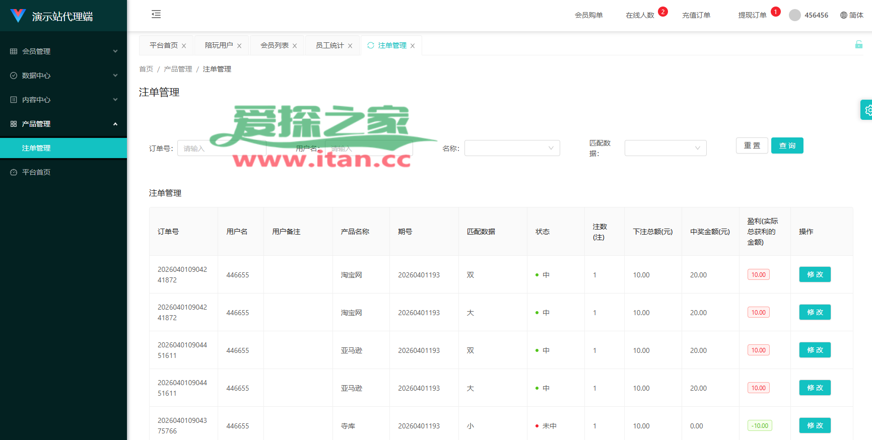Close the 员工统计 tab

[x=350, y=46]
